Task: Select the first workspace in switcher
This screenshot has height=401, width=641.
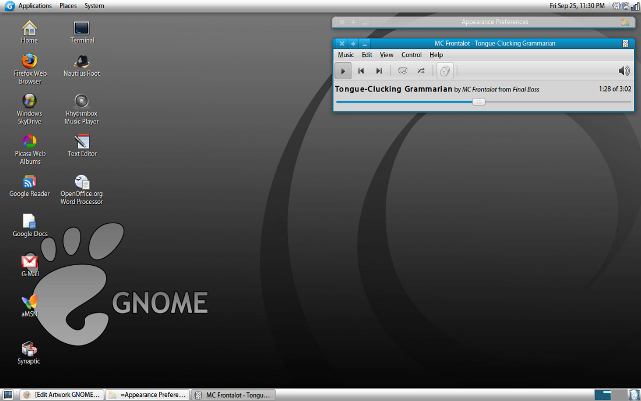Action: [603, 395]
